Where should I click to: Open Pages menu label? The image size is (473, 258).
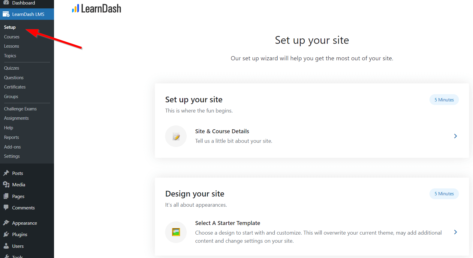coord(18,196)
